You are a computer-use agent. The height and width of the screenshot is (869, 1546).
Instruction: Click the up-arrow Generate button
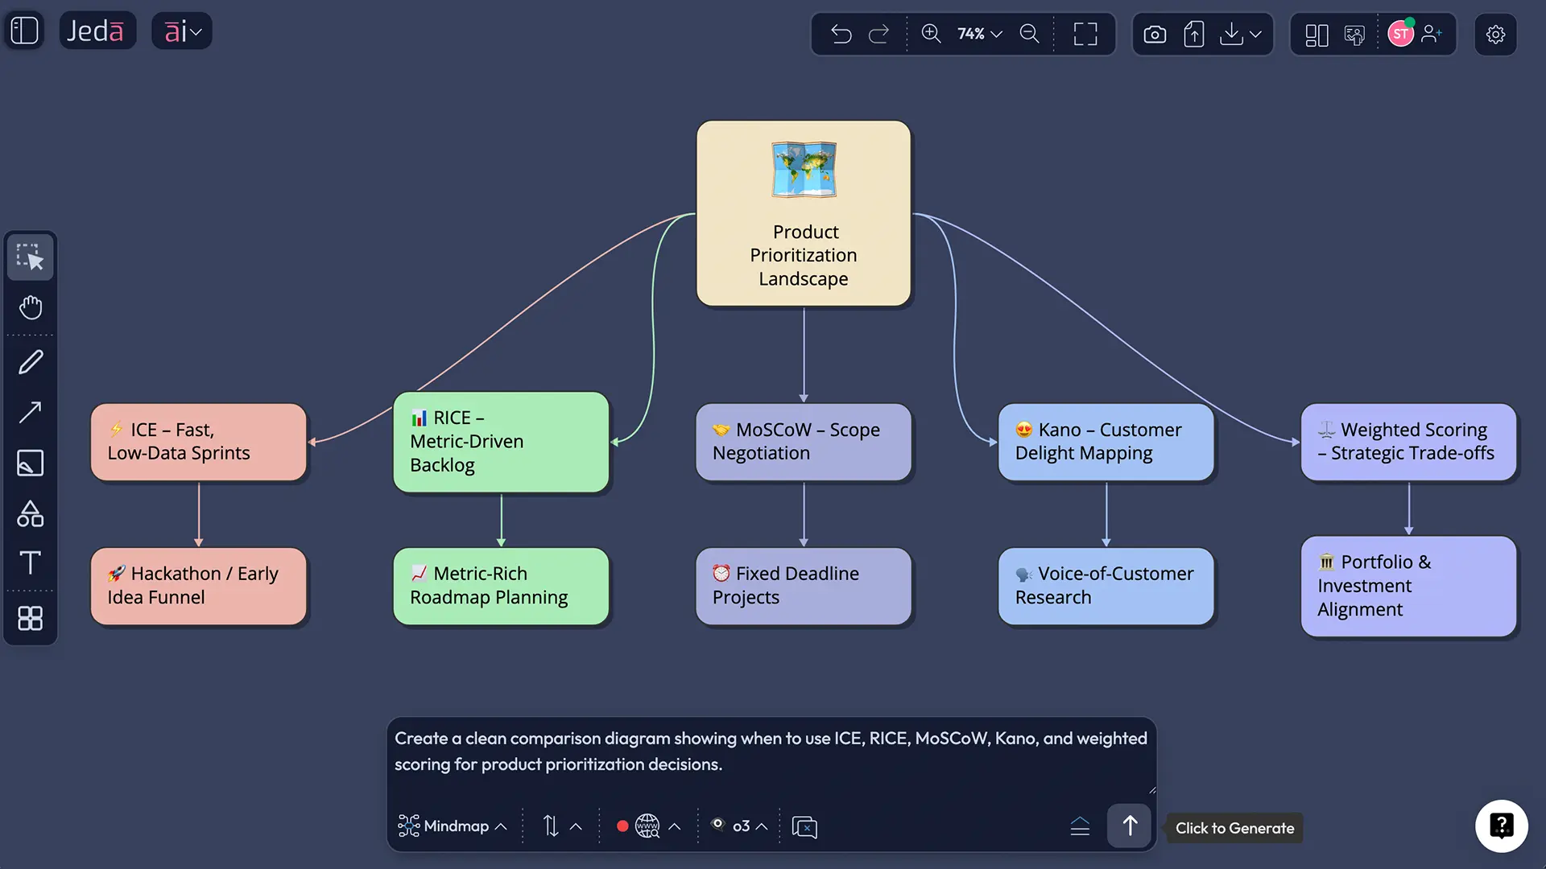tap(1129, 826)
